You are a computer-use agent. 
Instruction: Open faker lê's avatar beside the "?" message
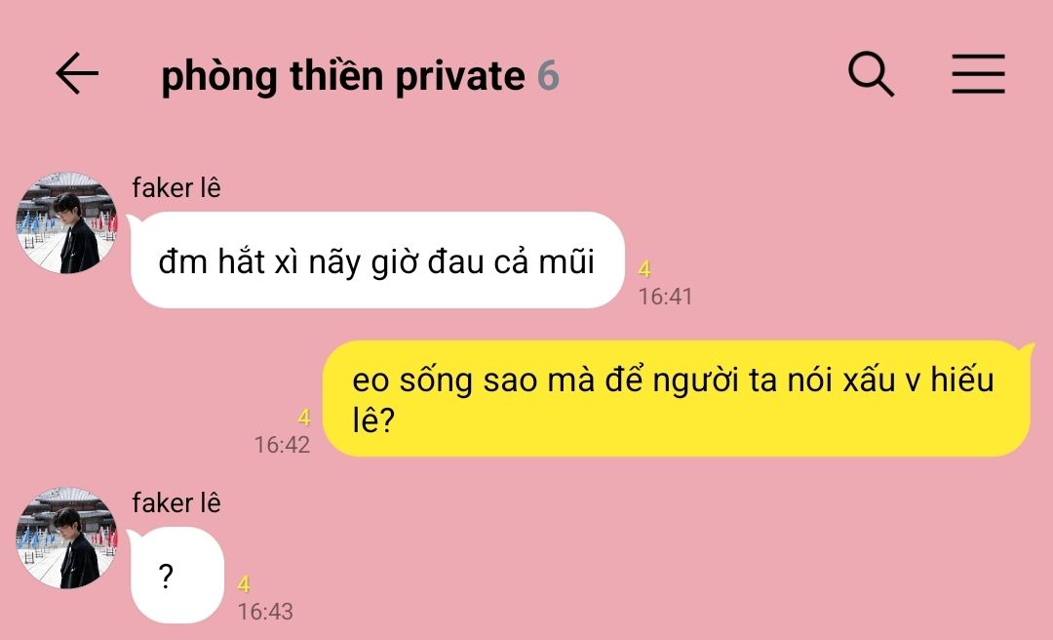66,538
